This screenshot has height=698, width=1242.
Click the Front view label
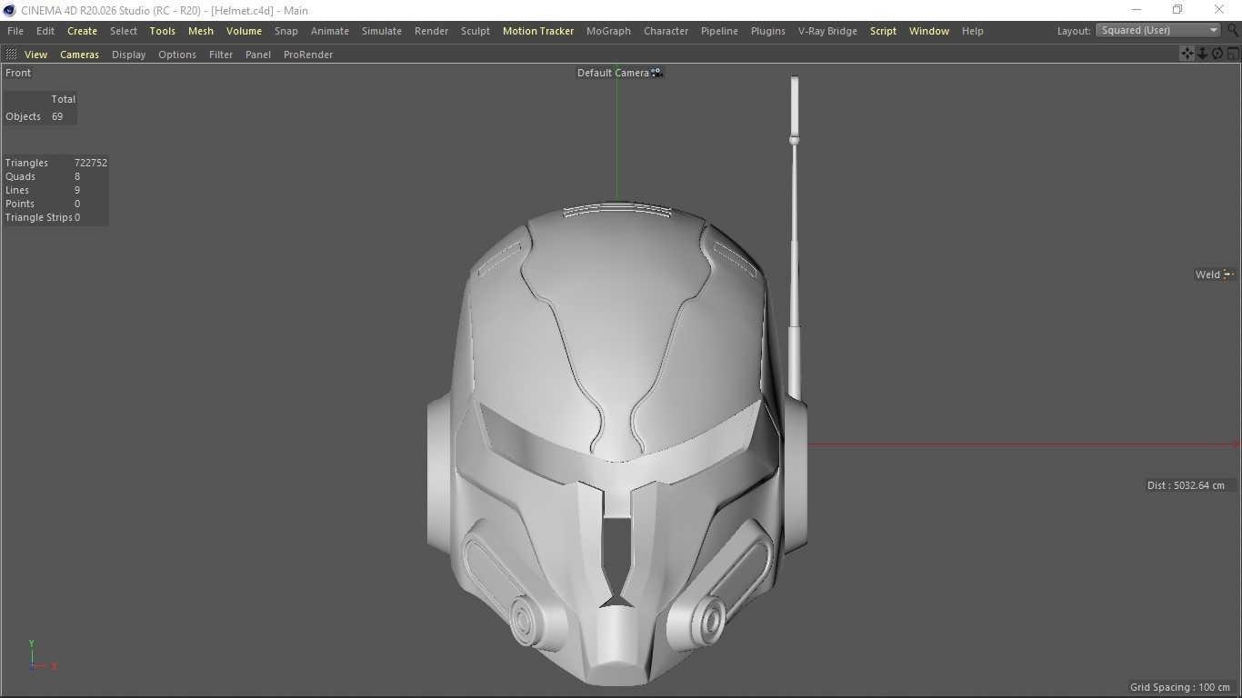[18, 73]
